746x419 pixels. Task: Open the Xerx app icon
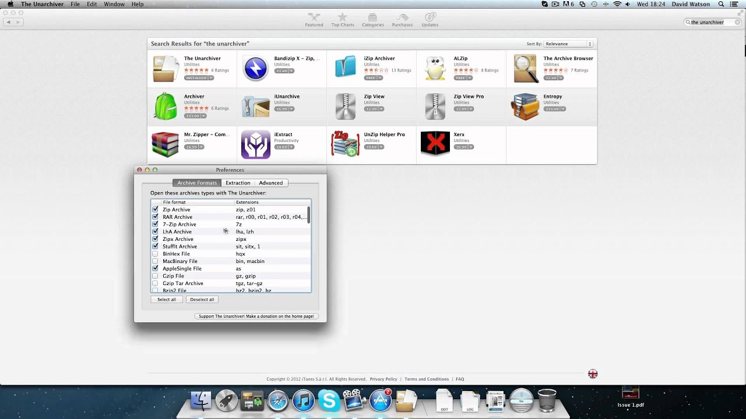pyautogui.click(x=435, y=144)
